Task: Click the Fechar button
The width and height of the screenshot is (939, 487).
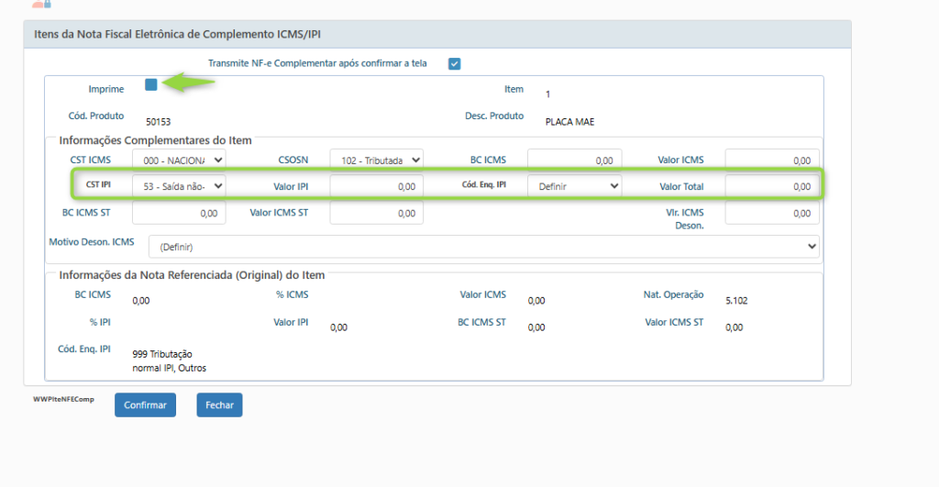Action: pos(219,404)
